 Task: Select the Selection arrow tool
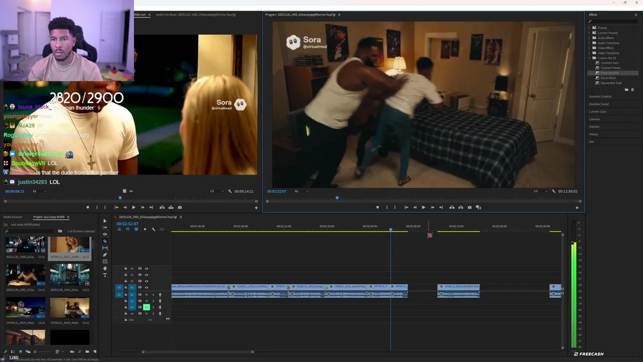(x=105, y=221)
